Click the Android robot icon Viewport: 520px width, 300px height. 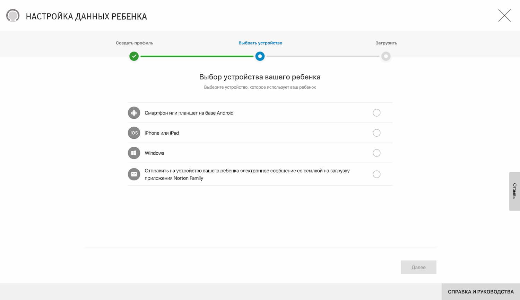coord(134,113)
